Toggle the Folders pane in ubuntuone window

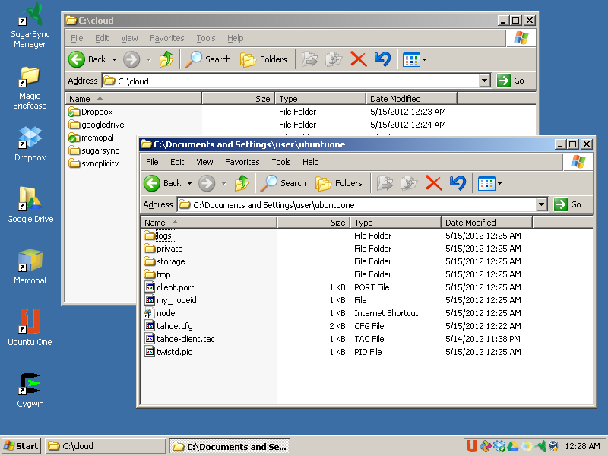click(339, 183)
